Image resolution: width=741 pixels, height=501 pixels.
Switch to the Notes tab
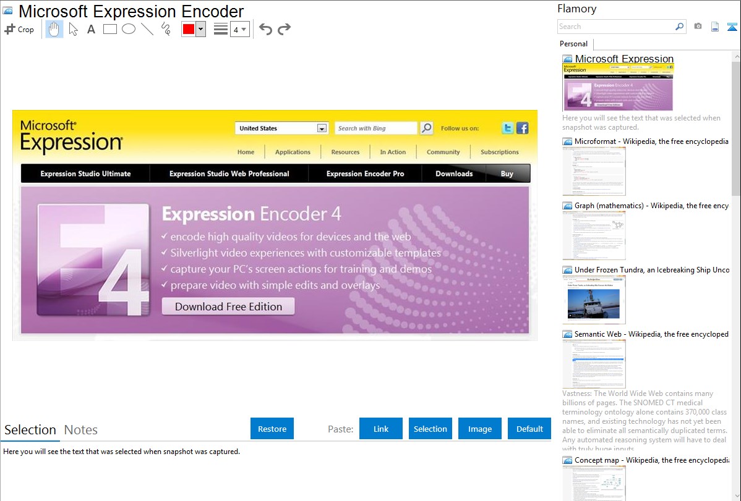click(x=81, y=430)
